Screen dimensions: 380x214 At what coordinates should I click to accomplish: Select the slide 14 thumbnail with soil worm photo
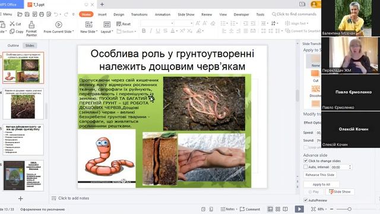(x=23, y=103)
